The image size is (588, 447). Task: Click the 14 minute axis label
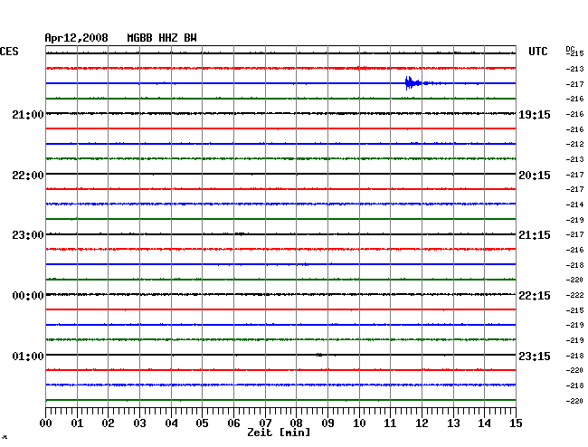(x=484, y=423)
